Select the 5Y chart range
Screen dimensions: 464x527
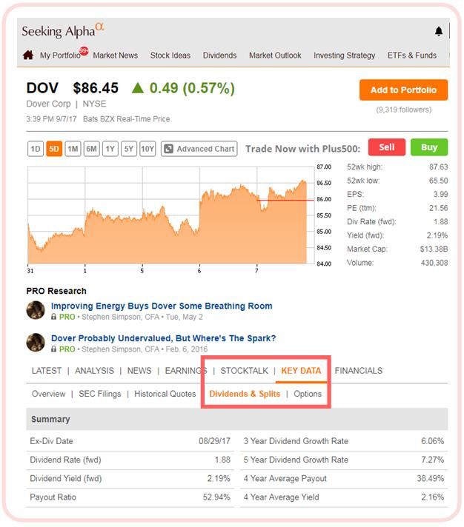click(x=129, y=149)
